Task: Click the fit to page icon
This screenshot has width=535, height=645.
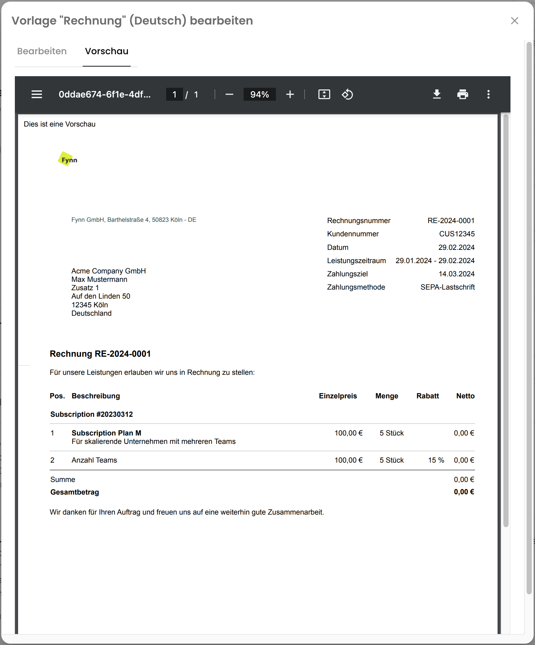Action: [x=324, y=94]
